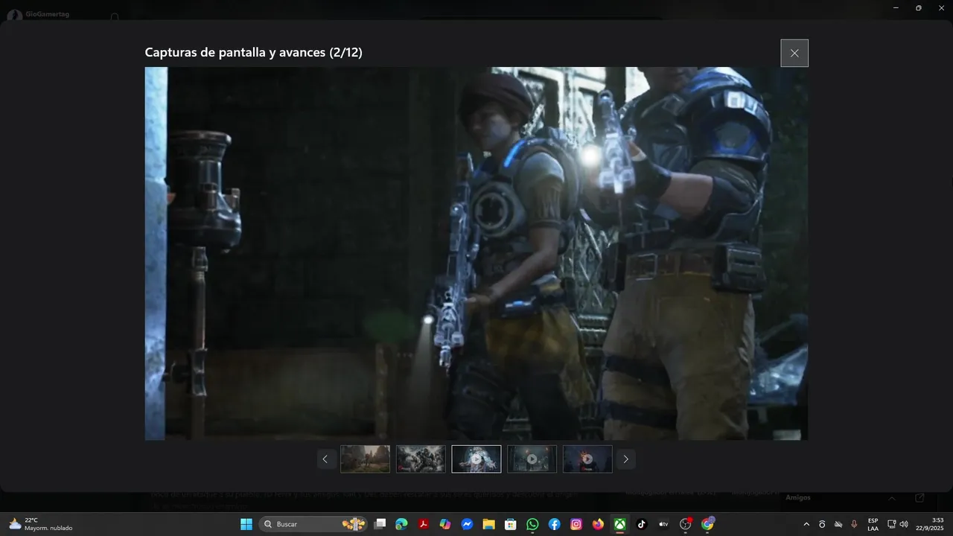Open Facebook from taskbar
Image resolution: width=953 pixels, height=536 pixels.
tap(554, 524)
